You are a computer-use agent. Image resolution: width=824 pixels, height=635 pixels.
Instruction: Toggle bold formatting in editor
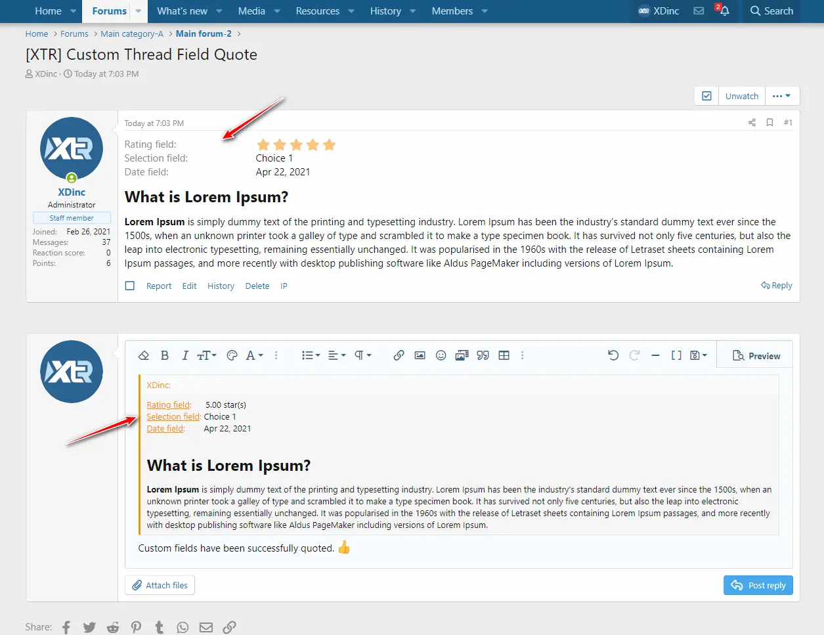tap(165, 355)
